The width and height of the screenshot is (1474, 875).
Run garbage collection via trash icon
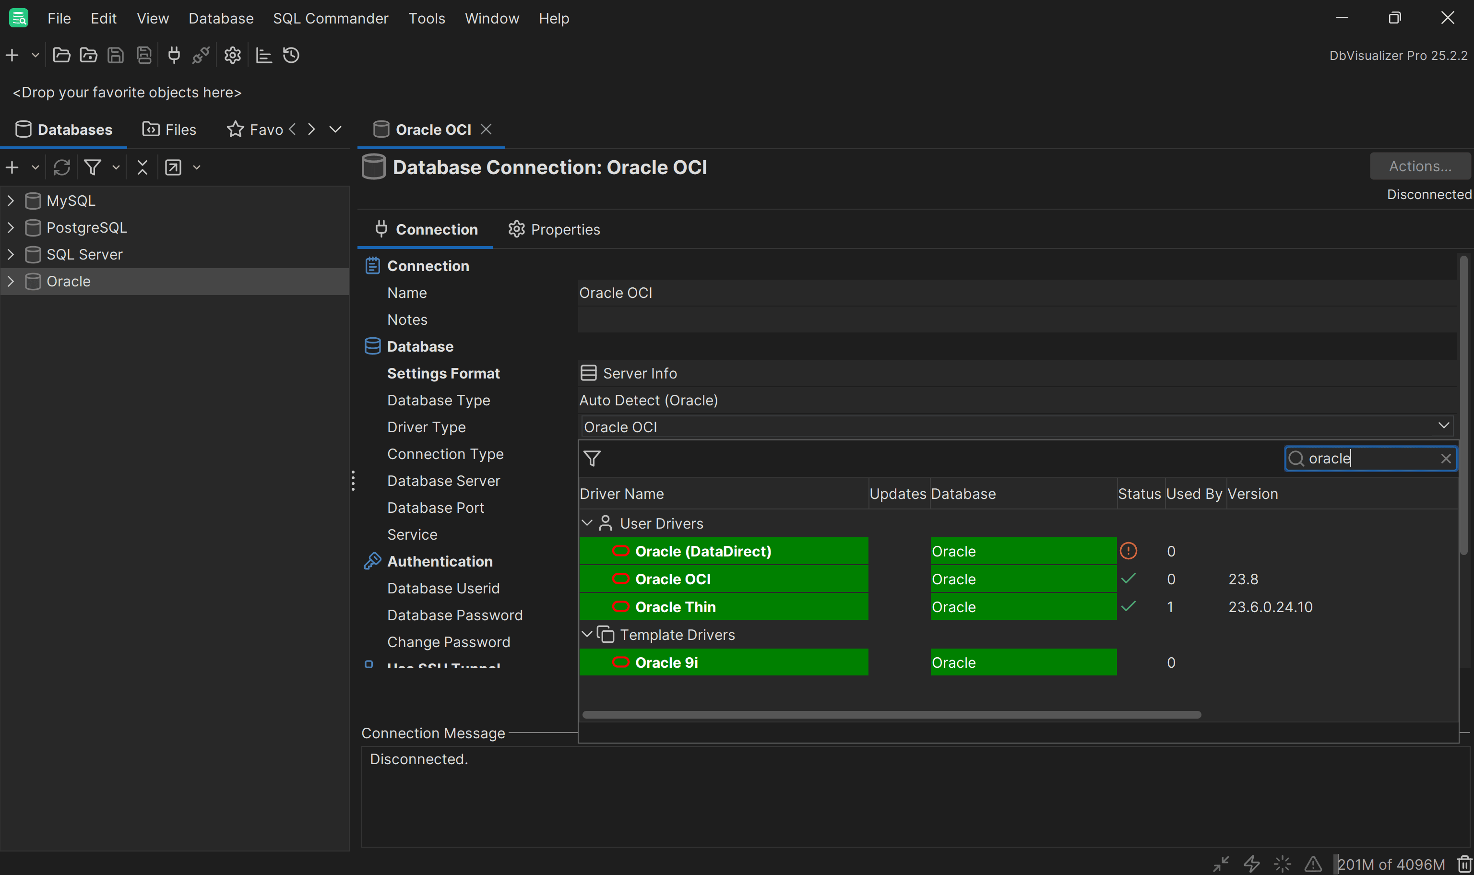click(1465, 864)
